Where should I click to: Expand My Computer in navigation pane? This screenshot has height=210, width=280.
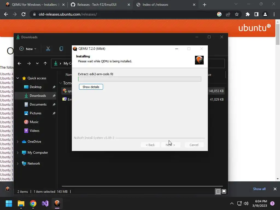pos(18,153)
